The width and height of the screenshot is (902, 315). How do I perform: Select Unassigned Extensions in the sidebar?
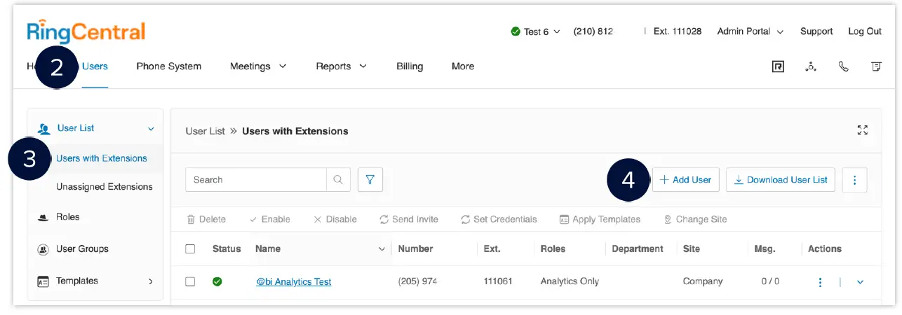(x=104, y=187)
